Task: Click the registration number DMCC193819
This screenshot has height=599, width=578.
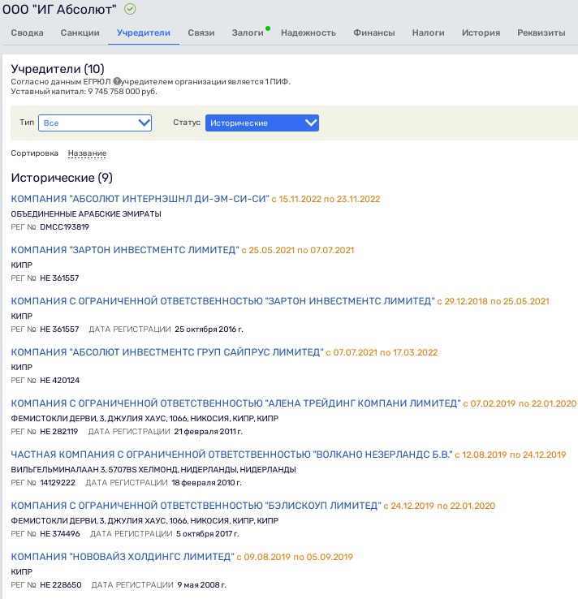Action: click(65, 227)
